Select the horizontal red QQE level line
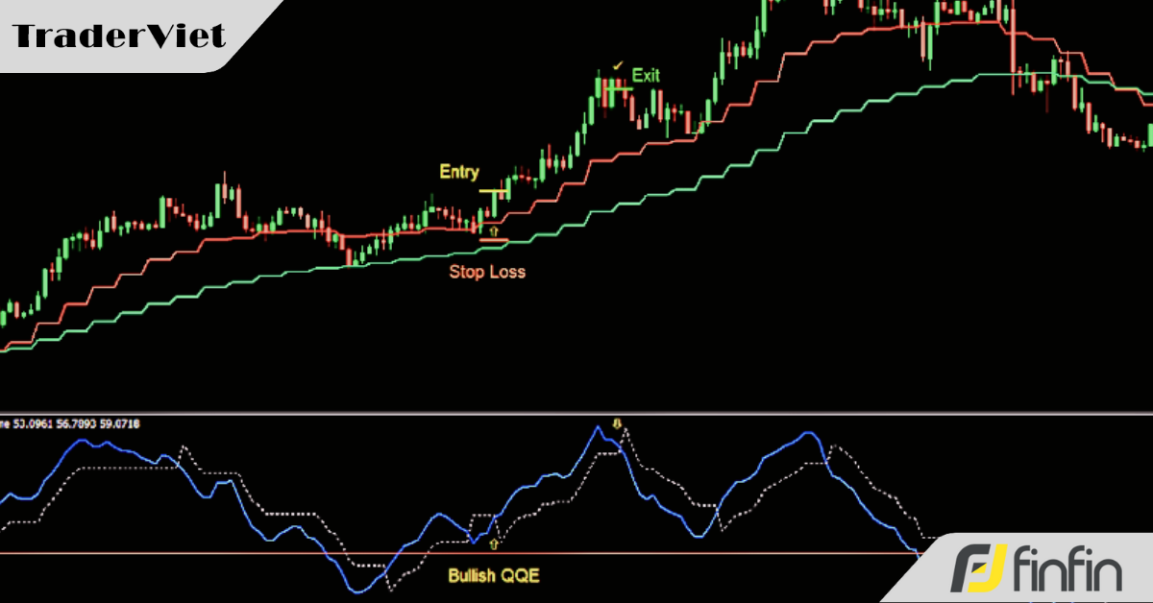The image size is (1153, 603). pyautogui.click(x=192, y=553)
